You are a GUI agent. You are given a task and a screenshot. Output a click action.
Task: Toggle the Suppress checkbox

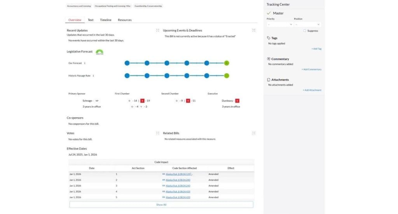click(304, 31)
